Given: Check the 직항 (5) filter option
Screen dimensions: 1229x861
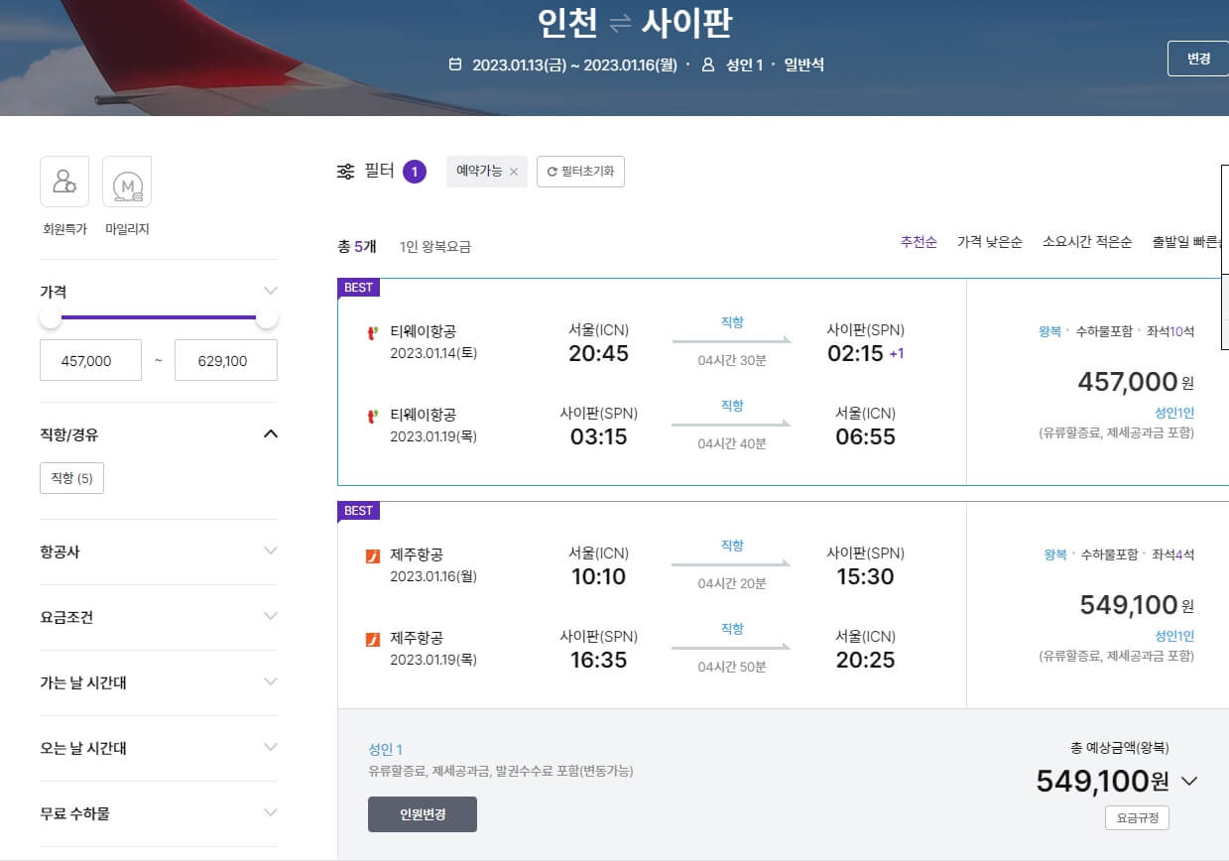Looking at the screenshot, I should tap(71, 477).
